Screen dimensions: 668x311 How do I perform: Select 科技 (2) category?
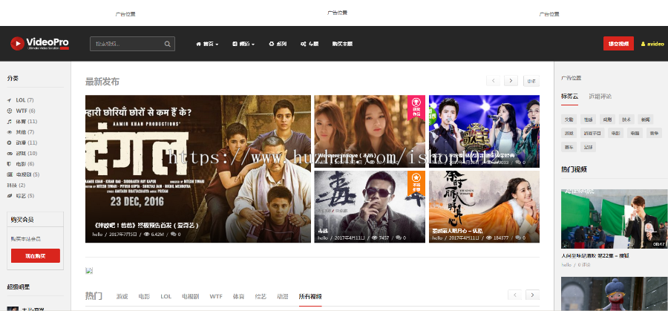[x=16, y=186]
